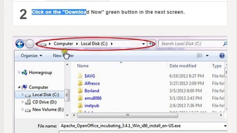Select the SAVG folder
237x133 pixels.
(x=90, y=76)
